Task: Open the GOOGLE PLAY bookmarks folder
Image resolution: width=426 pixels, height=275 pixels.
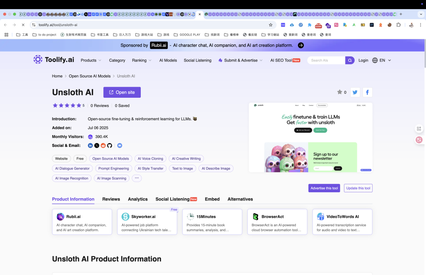Action: click(187, 35)
